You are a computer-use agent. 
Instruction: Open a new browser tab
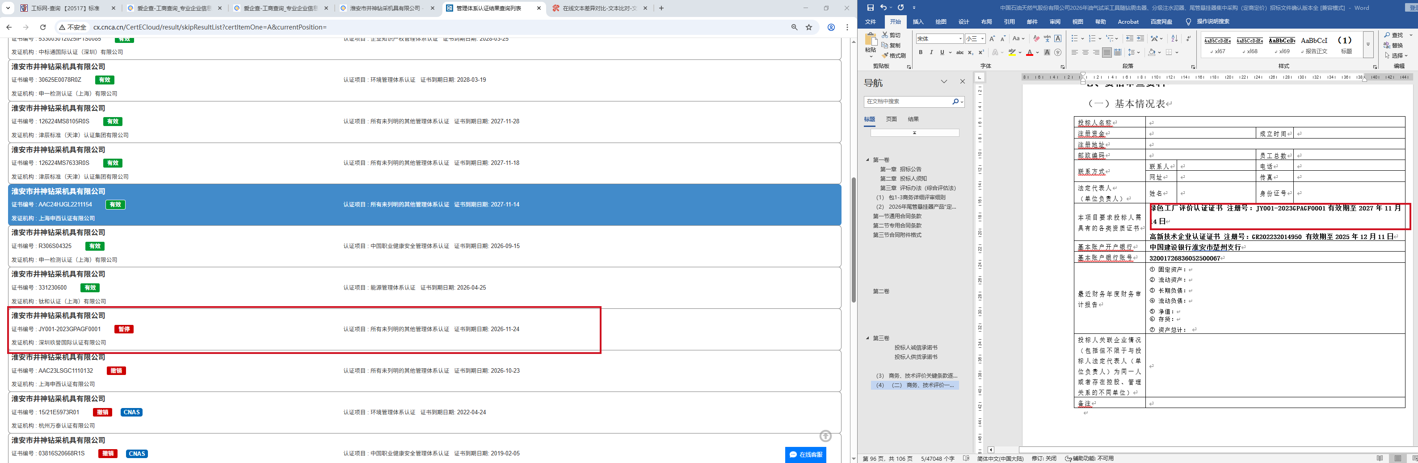click(661, 8)
